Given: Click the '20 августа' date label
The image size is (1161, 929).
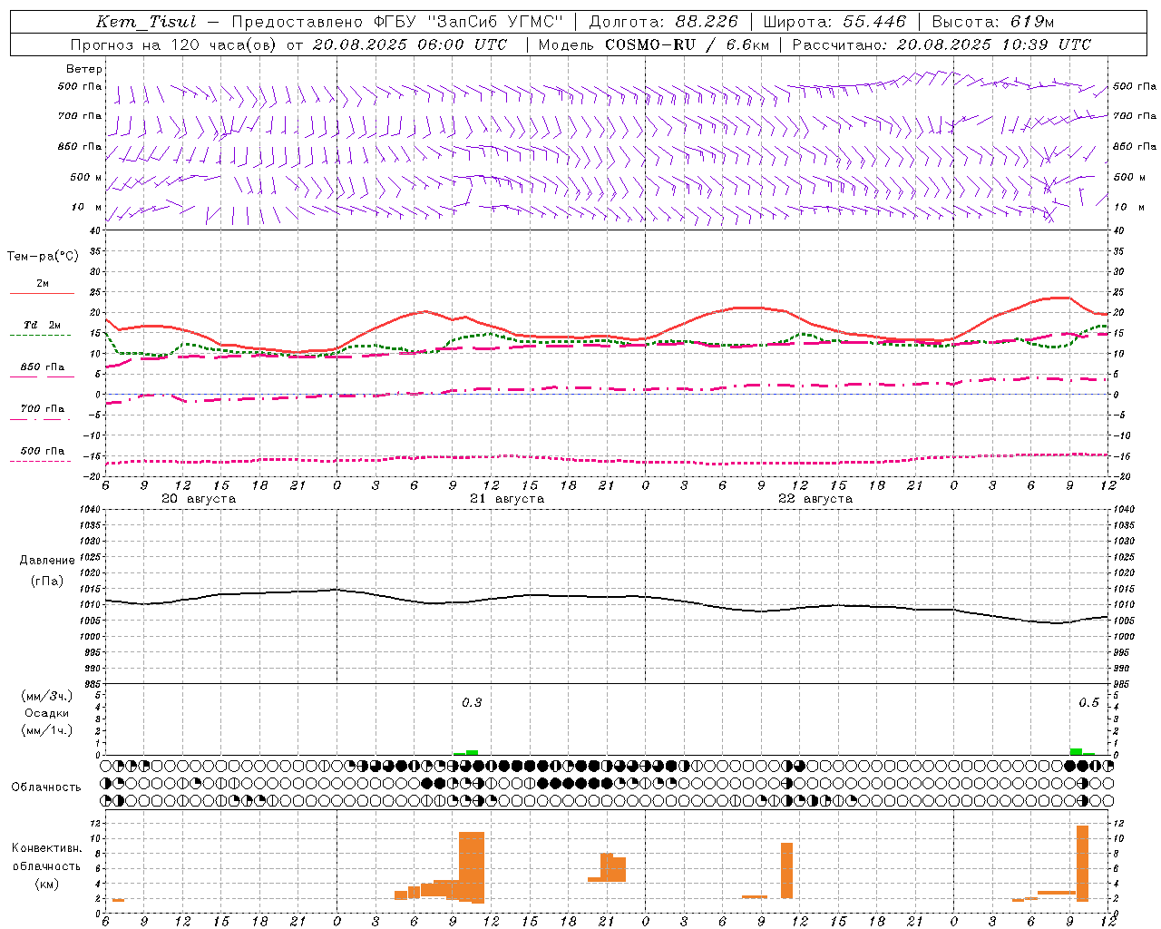Looking at the screenshot, I should (199, 499).
